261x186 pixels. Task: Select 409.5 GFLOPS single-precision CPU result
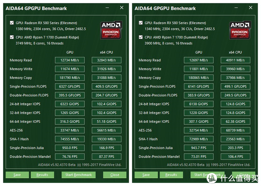tap(107, 86)
